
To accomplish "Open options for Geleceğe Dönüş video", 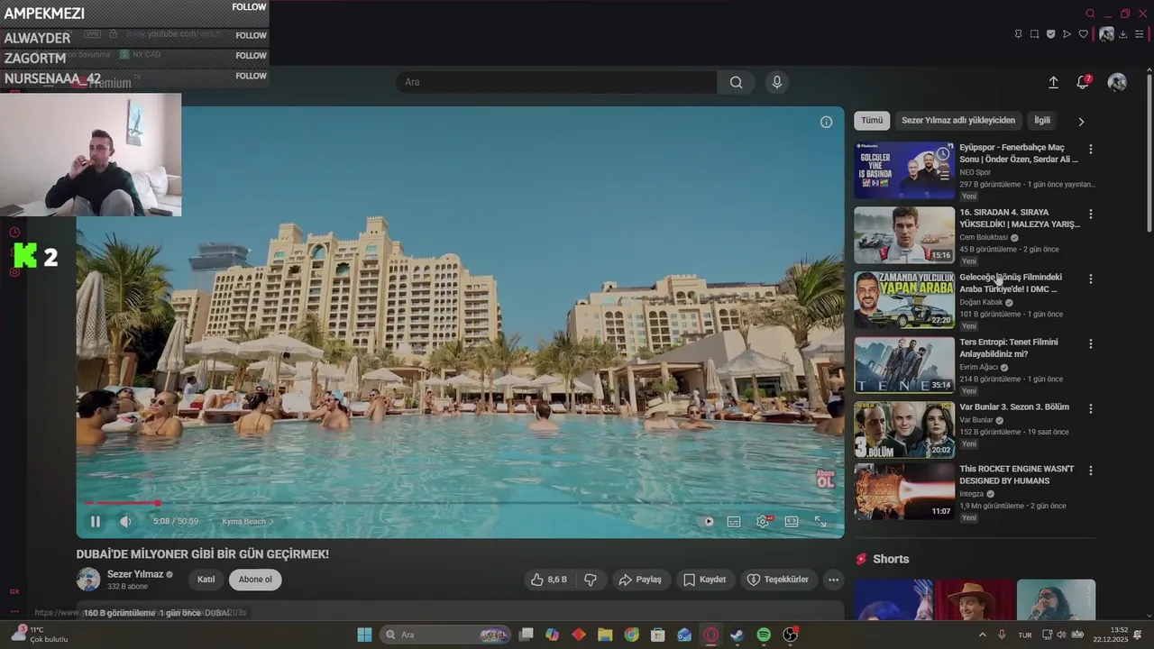I will [x=1091, y=279].
